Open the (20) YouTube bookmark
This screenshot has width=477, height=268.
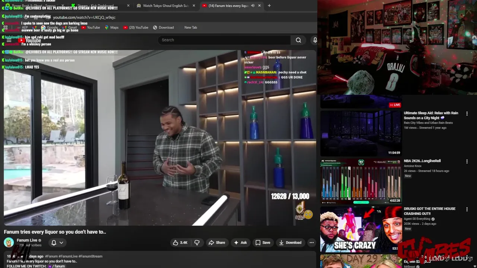click(x=136, y=28)
